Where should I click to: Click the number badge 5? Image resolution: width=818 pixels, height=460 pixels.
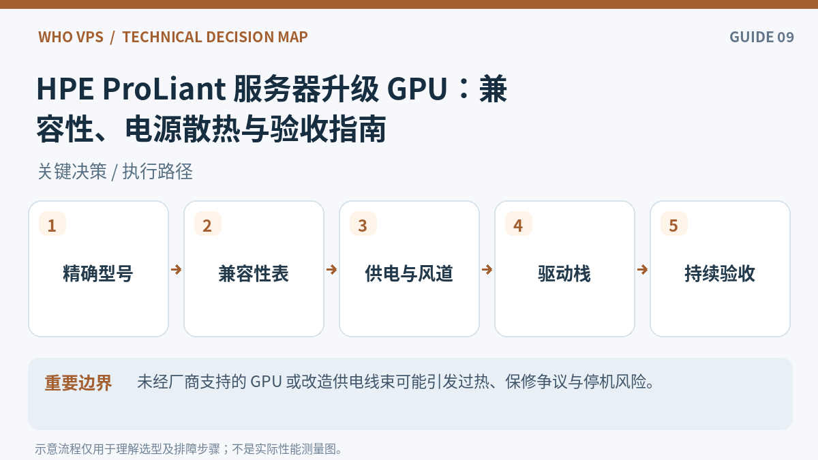pyautogui.click(x=674, y=224)
